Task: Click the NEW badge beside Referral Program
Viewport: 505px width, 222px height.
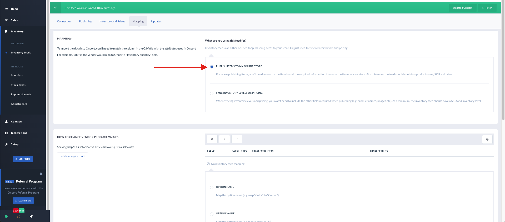Action: (x=9, y=182)
